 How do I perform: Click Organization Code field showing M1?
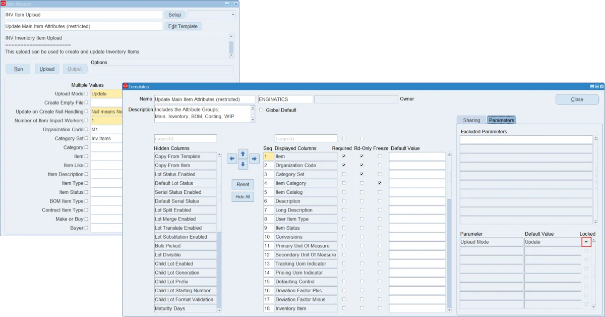click(106, 129)
